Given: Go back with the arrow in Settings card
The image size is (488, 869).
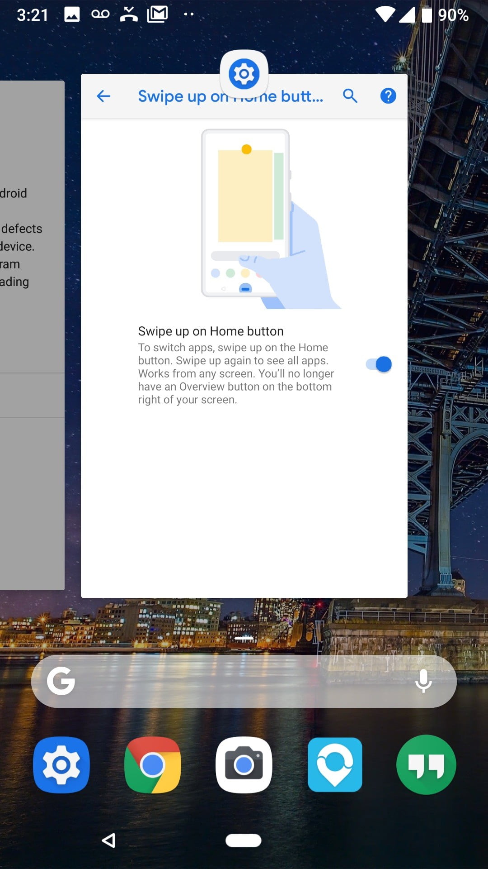Looking at the screenshot, I should coord(103,96).
